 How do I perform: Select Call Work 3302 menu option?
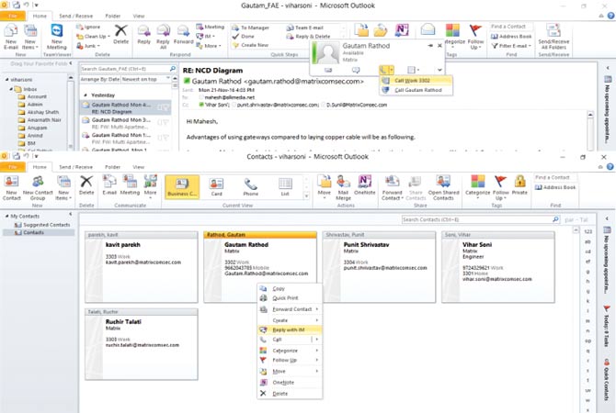pyautogui.click(x=416, y=81)
